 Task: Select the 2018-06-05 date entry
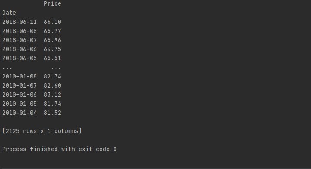[x=20, y=58]
